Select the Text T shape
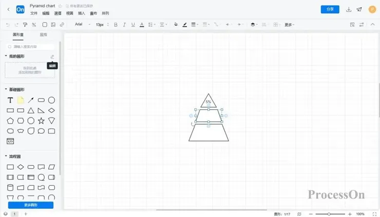The height and width of the screenshot is (217, 380). (x=10, y=100)
